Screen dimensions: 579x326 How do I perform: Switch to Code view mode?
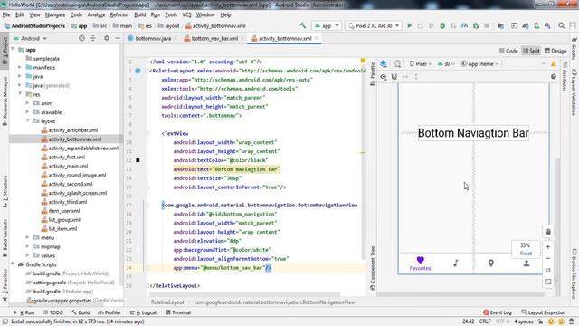pos(508,51)
